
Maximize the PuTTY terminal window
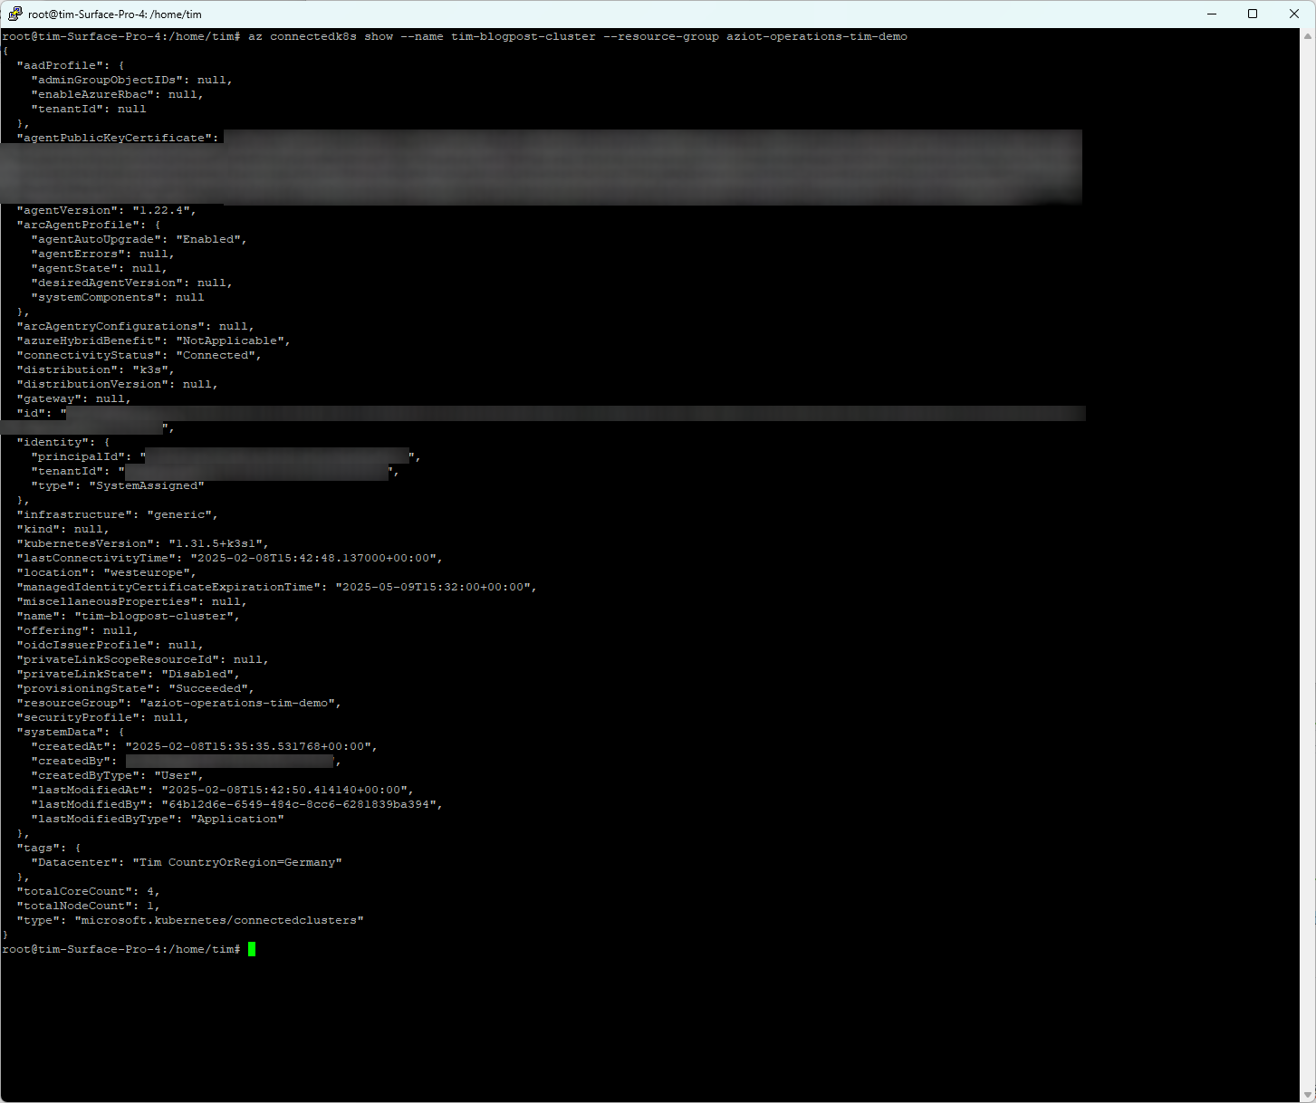[1253, 14]
